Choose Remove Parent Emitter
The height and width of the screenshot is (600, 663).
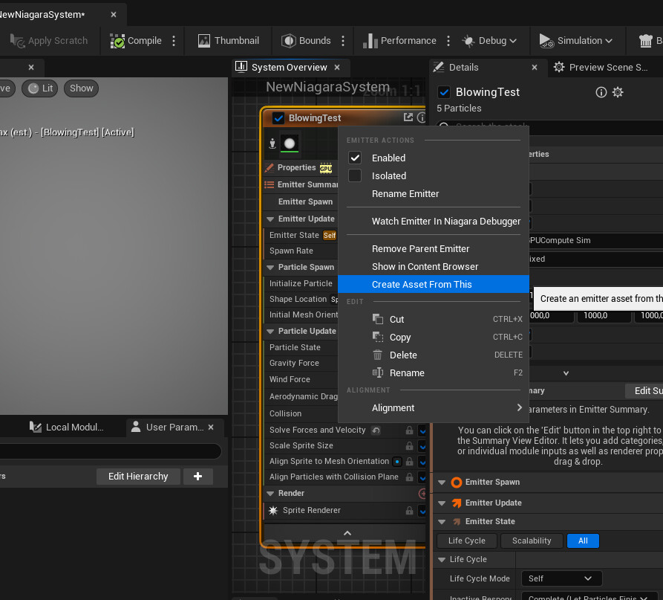click(434, 248)
